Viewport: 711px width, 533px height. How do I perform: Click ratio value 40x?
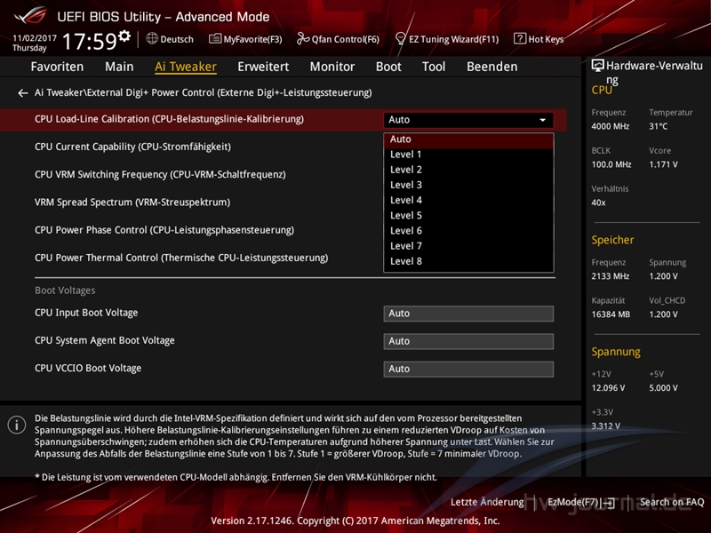pos(598,203)
